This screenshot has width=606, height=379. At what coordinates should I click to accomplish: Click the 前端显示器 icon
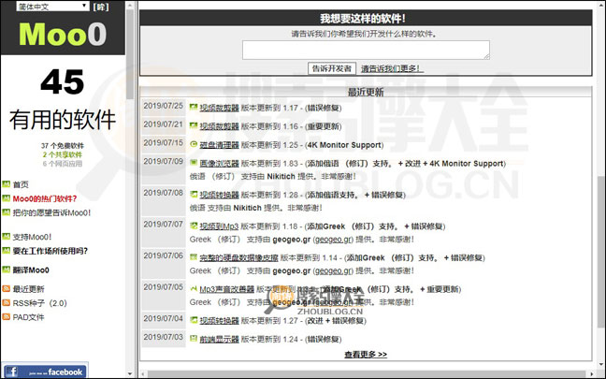point(194,339)
